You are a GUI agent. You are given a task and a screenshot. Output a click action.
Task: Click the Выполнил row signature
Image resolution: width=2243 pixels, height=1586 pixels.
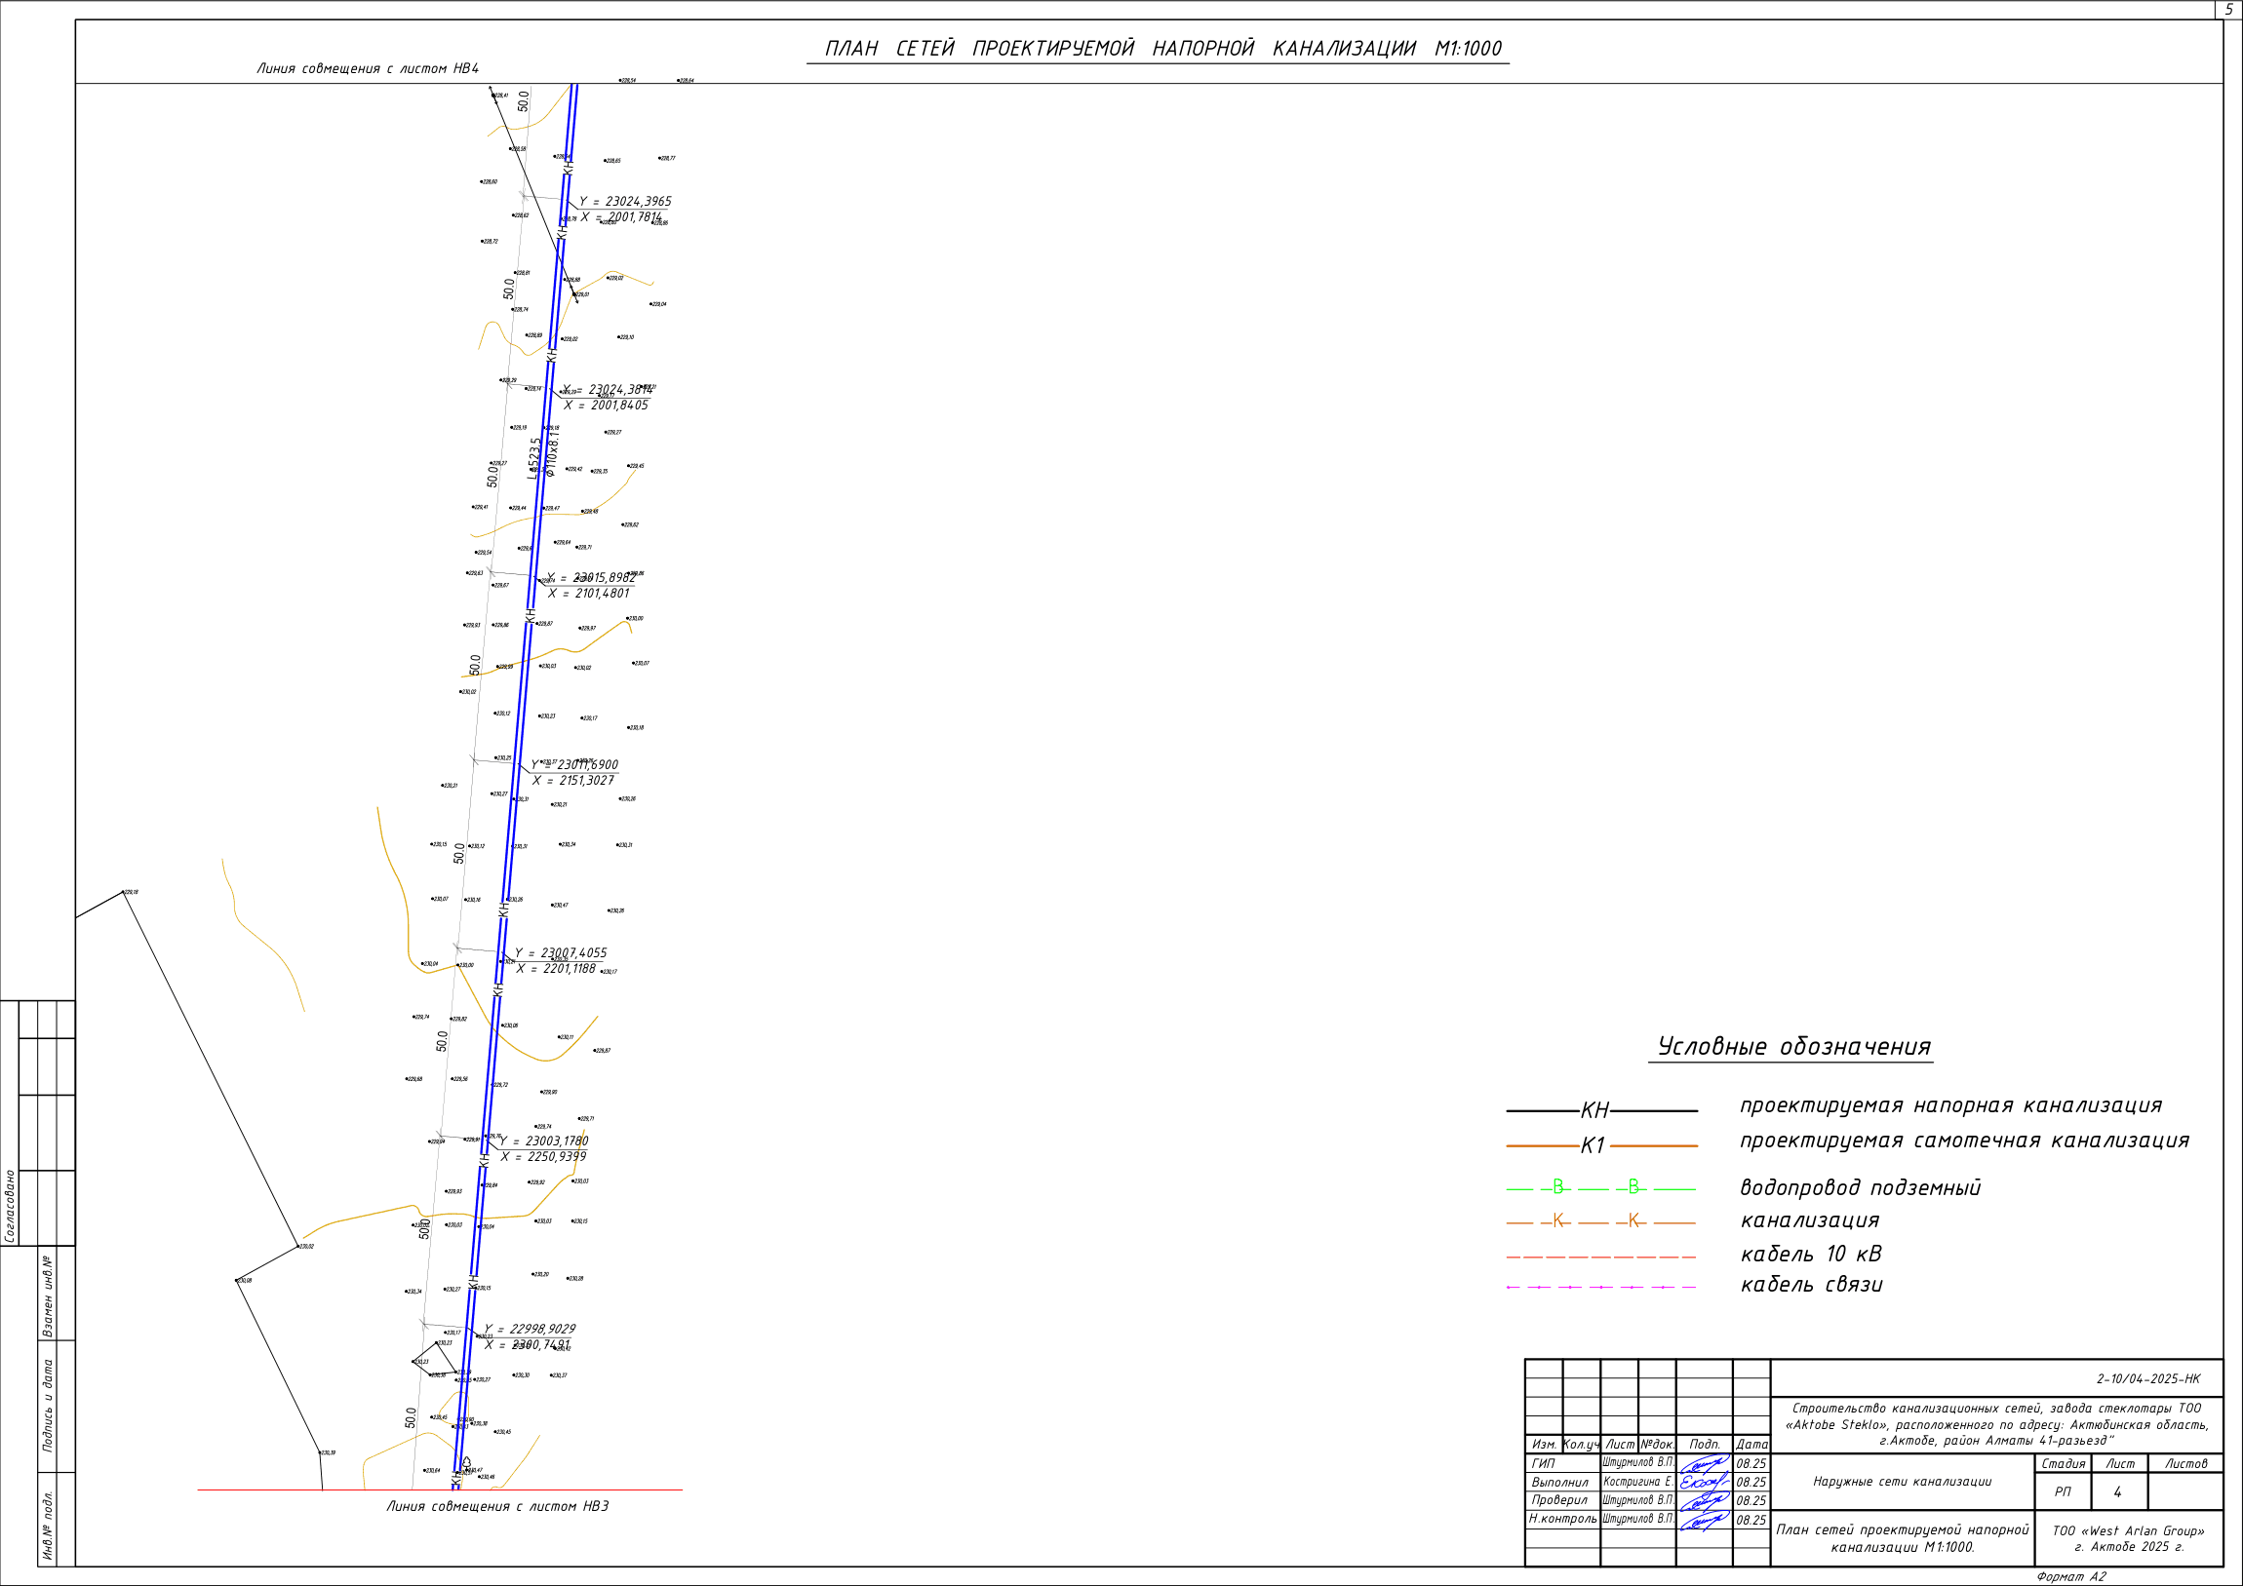click(x=1705, y=1482)
